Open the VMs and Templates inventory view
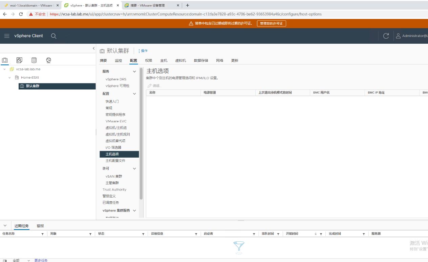 (19, 60)
